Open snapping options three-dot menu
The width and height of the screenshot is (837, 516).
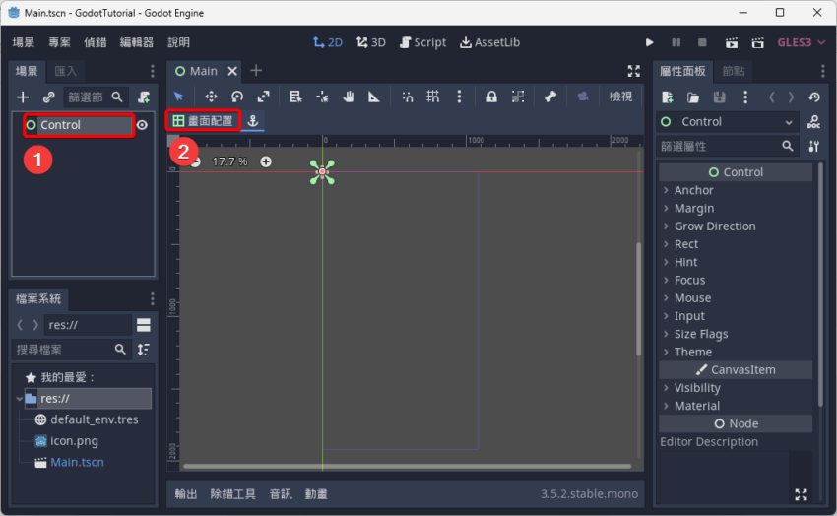point(459,97)
